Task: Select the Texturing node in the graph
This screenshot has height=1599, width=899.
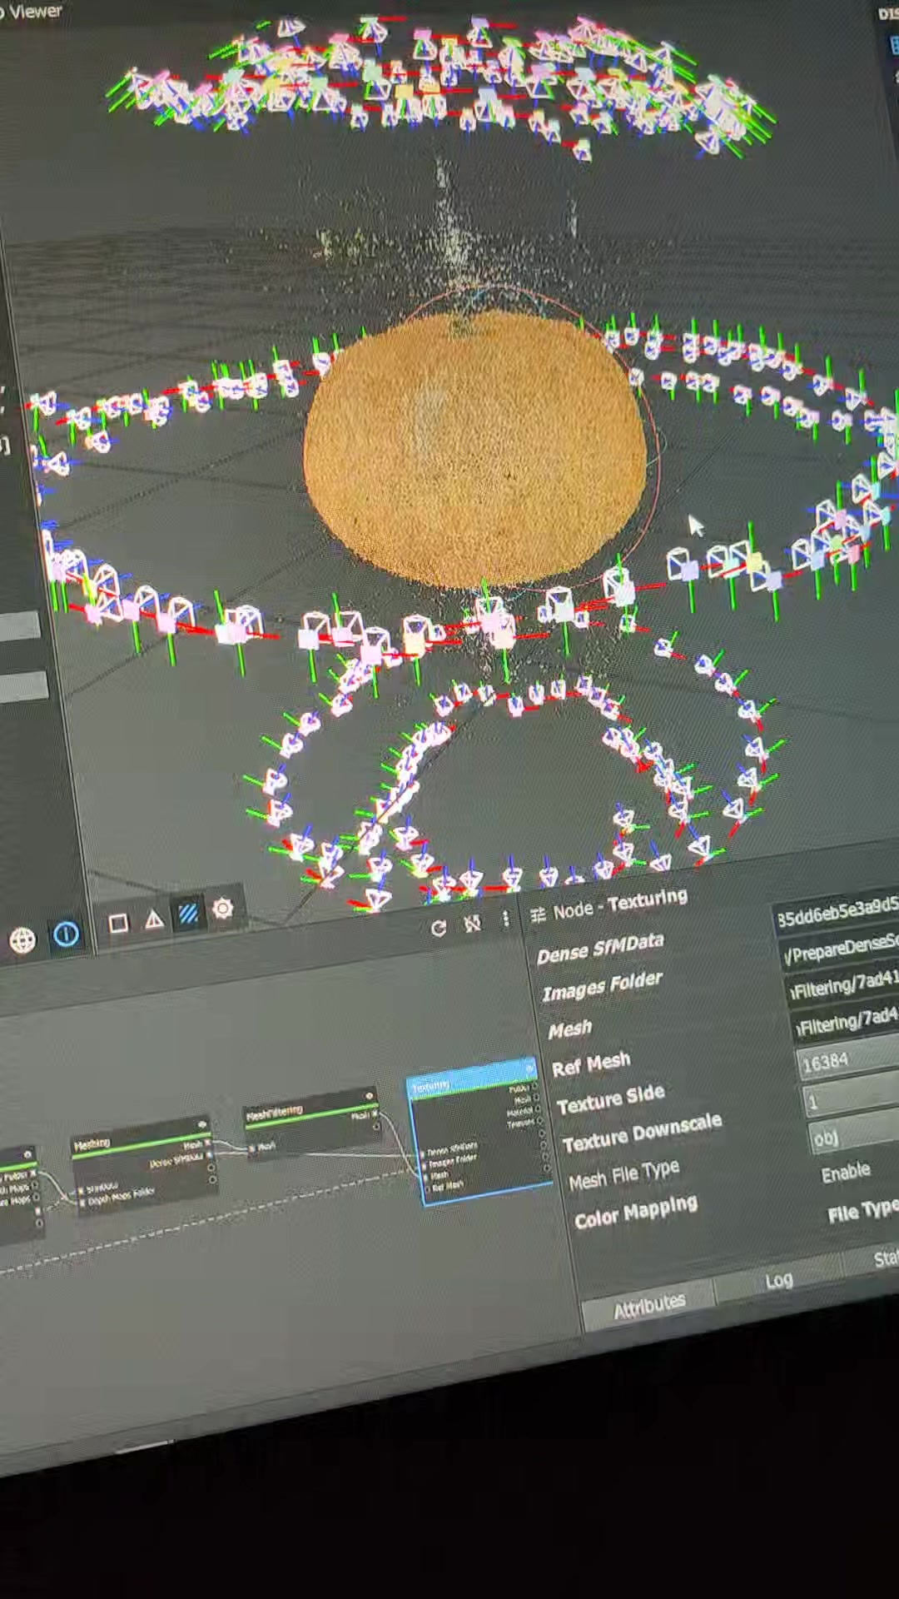Action: [480, 1132]
